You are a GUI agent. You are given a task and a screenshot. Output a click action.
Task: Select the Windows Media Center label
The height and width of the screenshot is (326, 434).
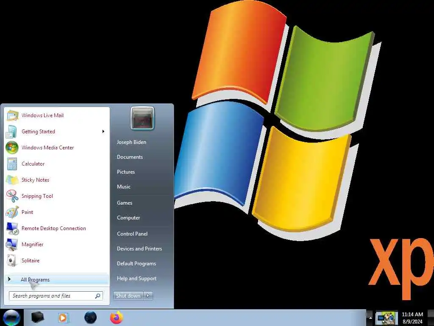(x=48, y=148)
